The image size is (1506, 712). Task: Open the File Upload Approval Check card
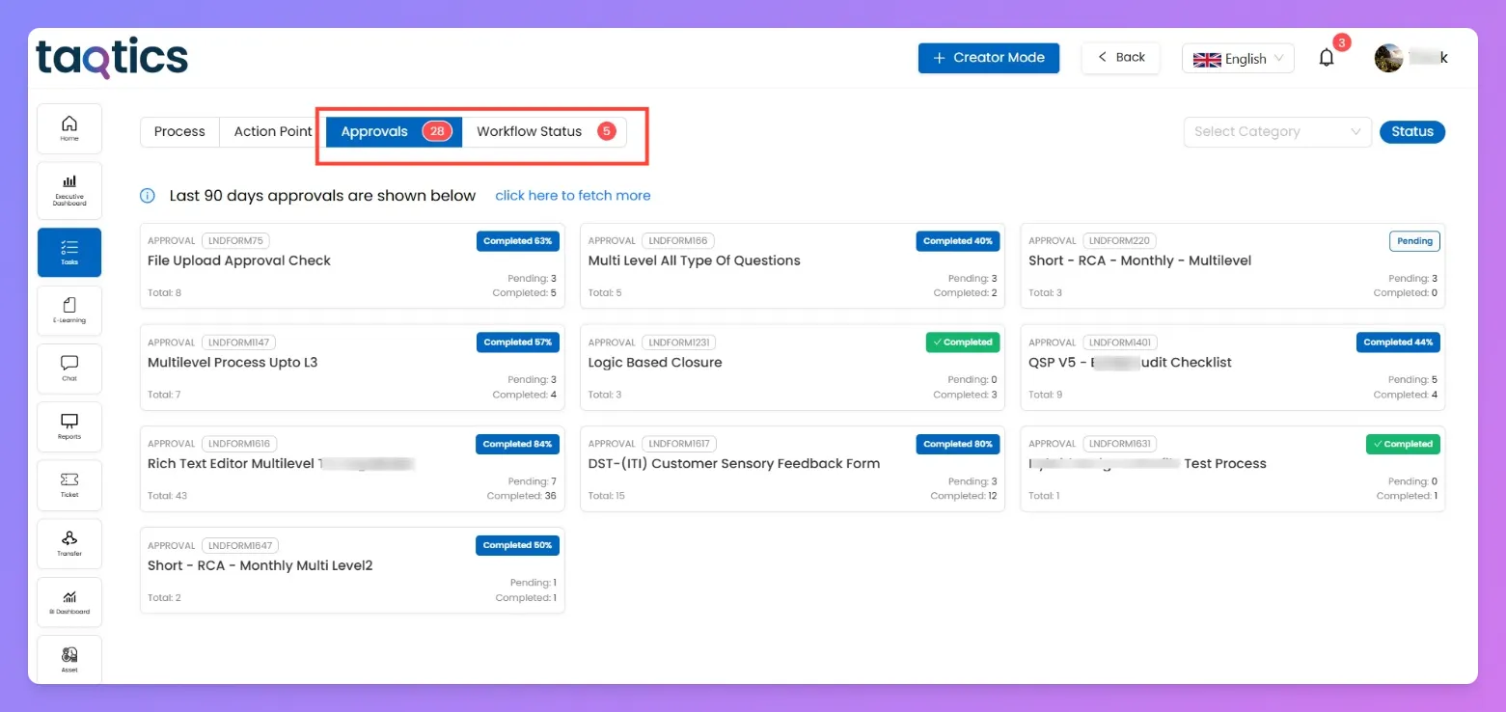[x=352, y=265]
